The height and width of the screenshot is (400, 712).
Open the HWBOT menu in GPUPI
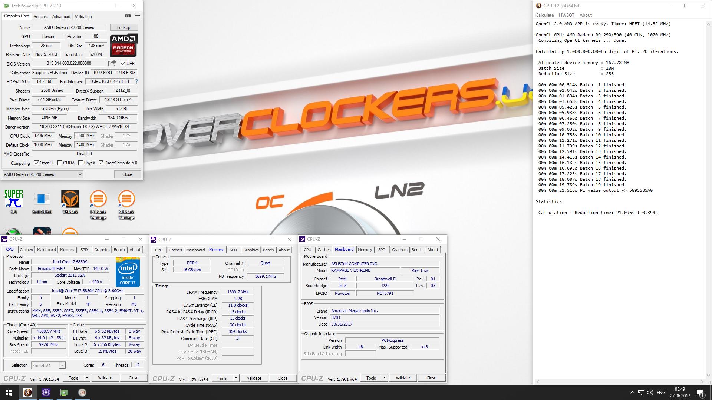point(566,15)
